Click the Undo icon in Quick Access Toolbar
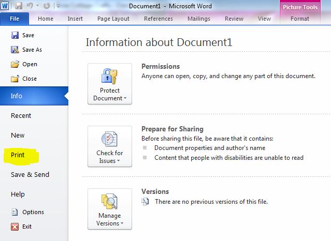This screenshot has width=331, height=241. (x=30, y=6)
